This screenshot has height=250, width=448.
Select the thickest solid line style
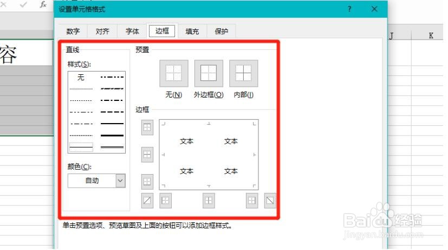pos(112,135)
